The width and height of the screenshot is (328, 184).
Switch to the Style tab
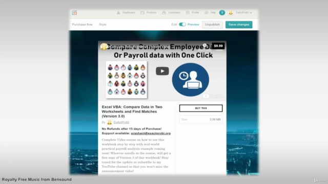[102, 25]
